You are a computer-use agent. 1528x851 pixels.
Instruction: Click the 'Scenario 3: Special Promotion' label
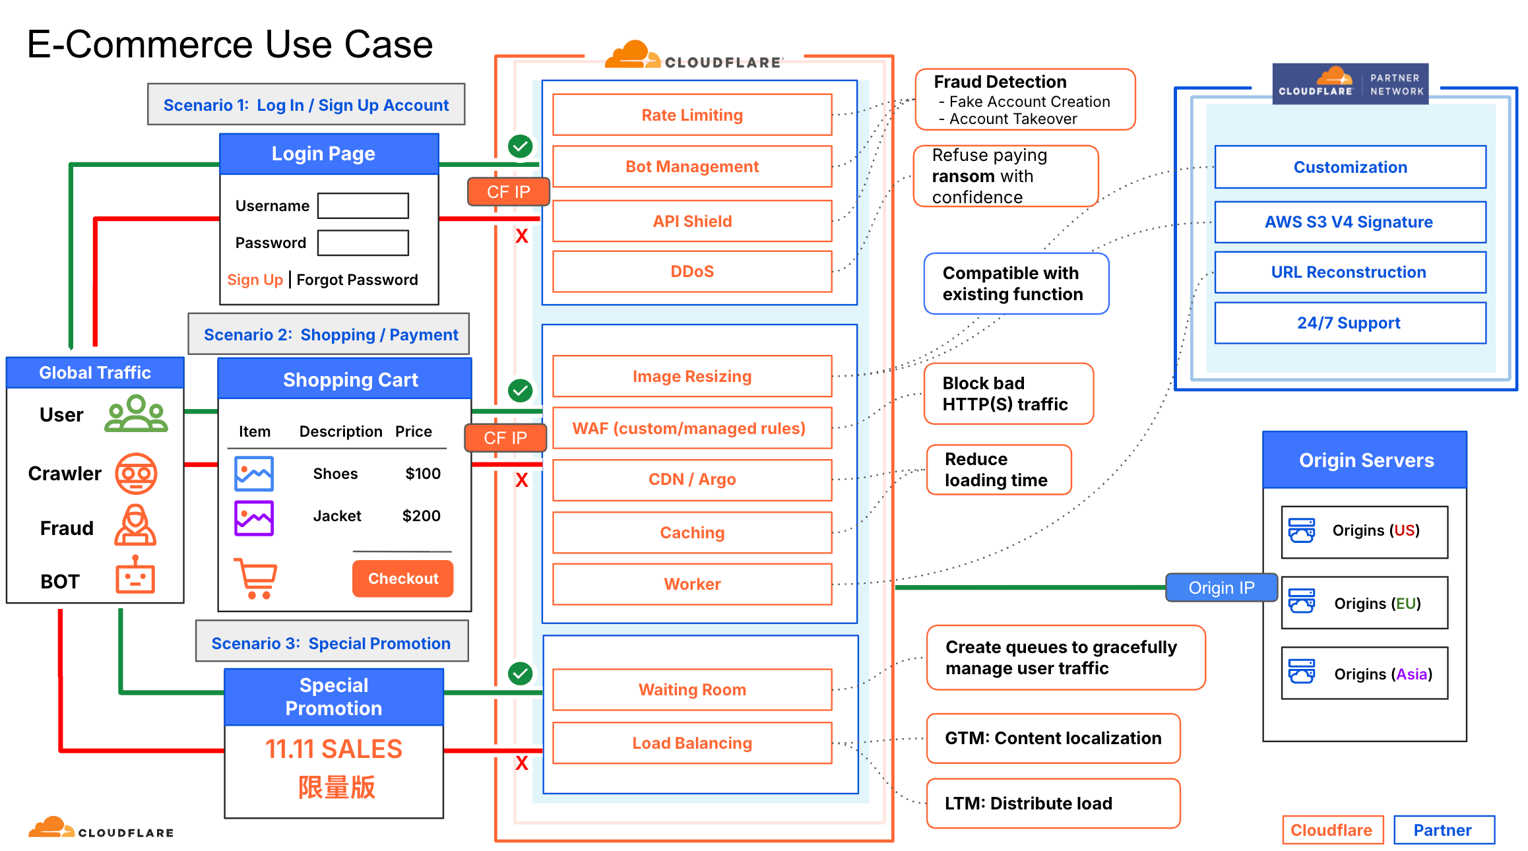[x=332, y=641]
